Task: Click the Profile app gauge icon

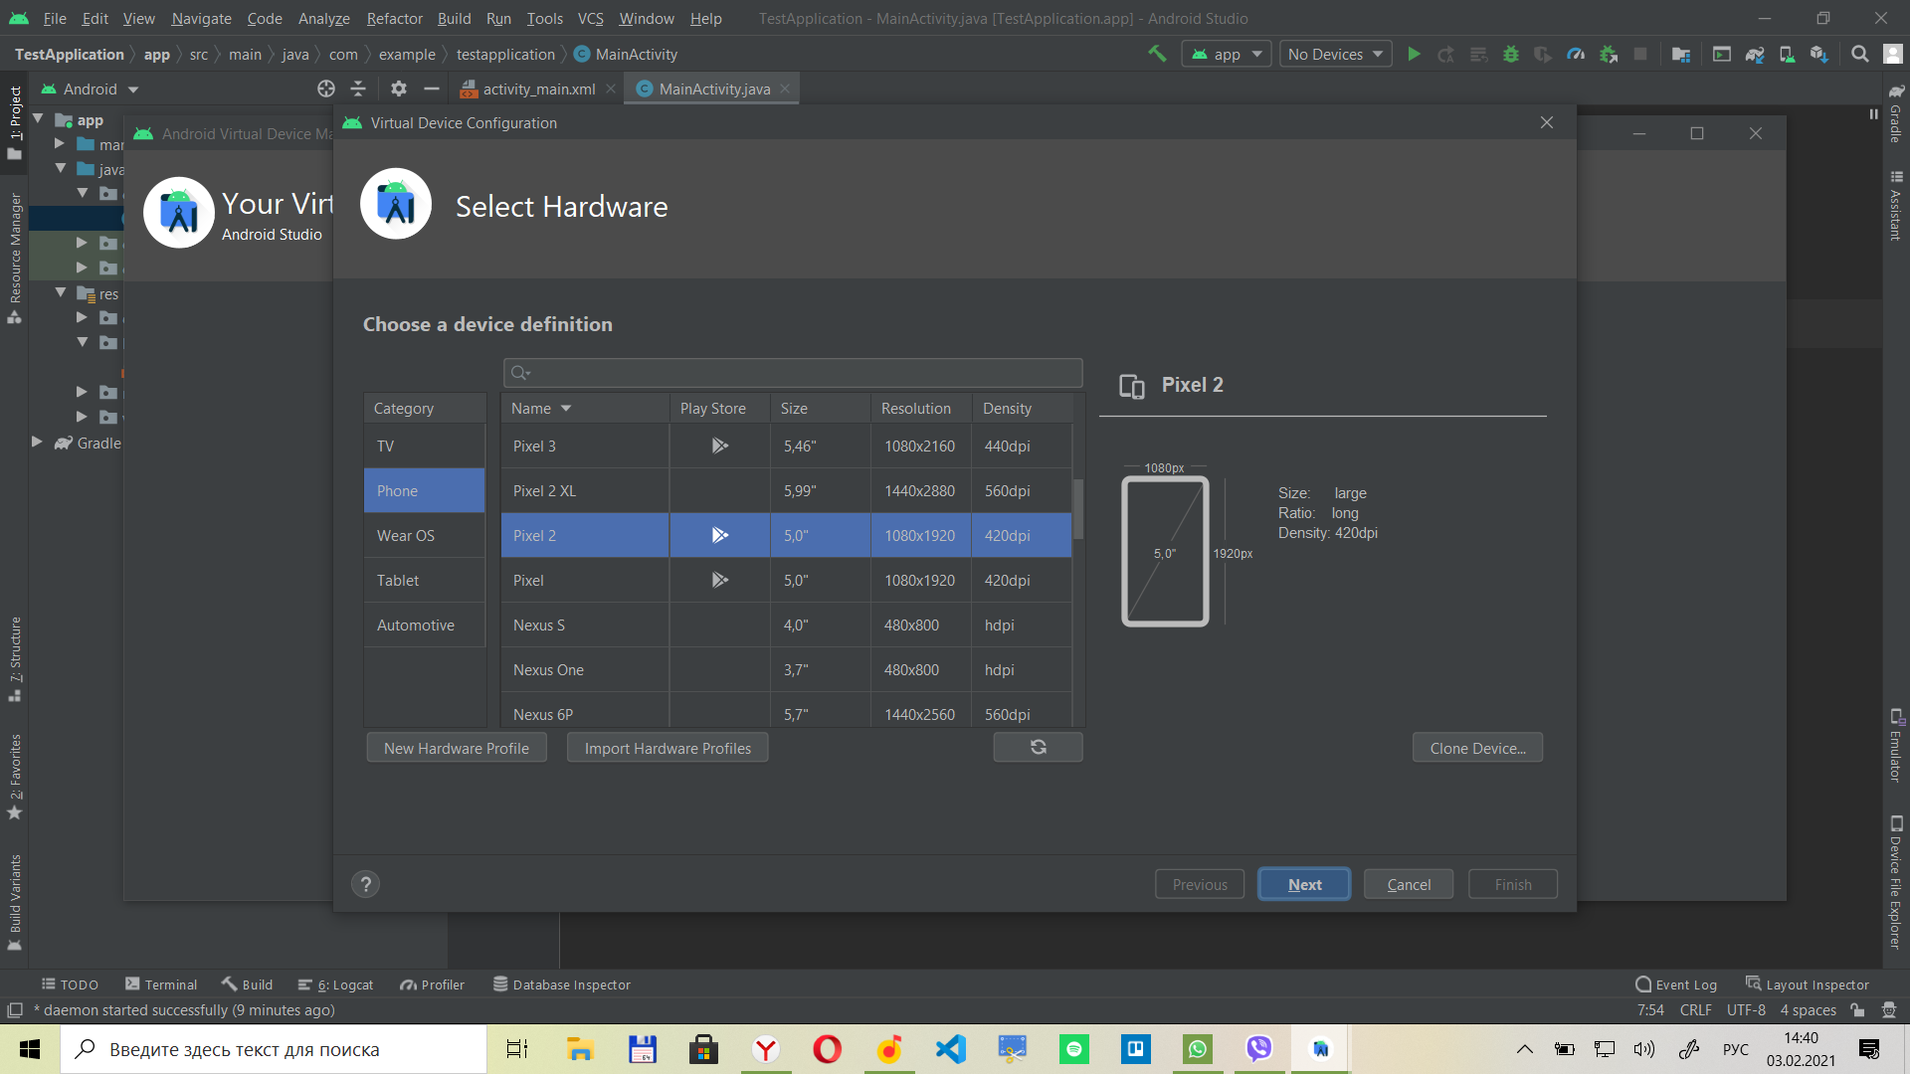Action: point(1576,54)
